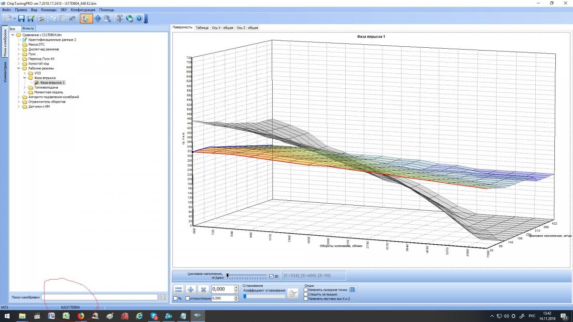Switch to the 'Фильтр' tab
This screenshot has width=573, height=322.
(x=28, y=29)
